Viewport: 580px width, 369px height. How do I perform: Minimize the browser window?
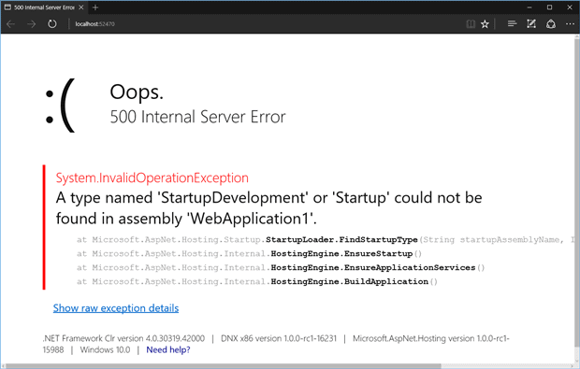pyautogui.click(x=529, y=7)
